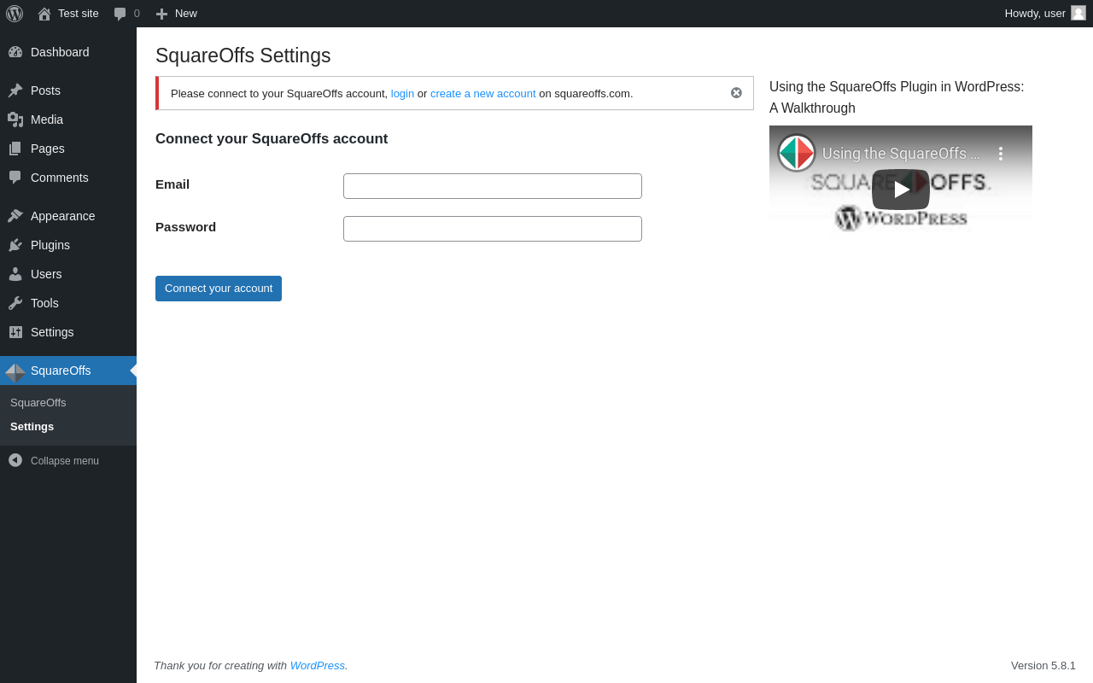Click the Connect your account button
Image resolution: width=1093 pixels, height=683 pixels.
(219, 289)
